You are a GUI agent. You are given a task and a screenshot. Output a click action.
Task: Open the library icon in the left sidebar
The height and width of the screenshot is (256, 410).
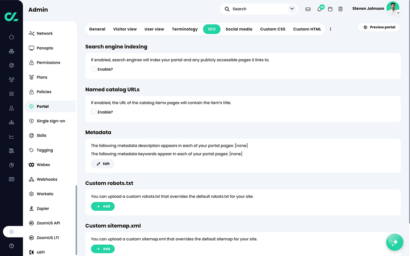11,150
